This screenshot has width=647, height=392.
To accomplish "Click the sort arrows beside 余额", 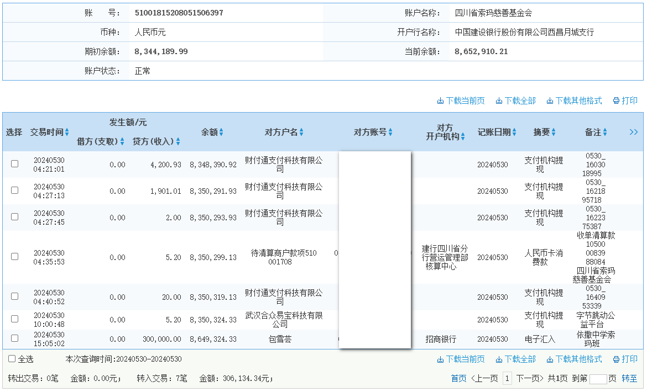I will click(221, 132).
